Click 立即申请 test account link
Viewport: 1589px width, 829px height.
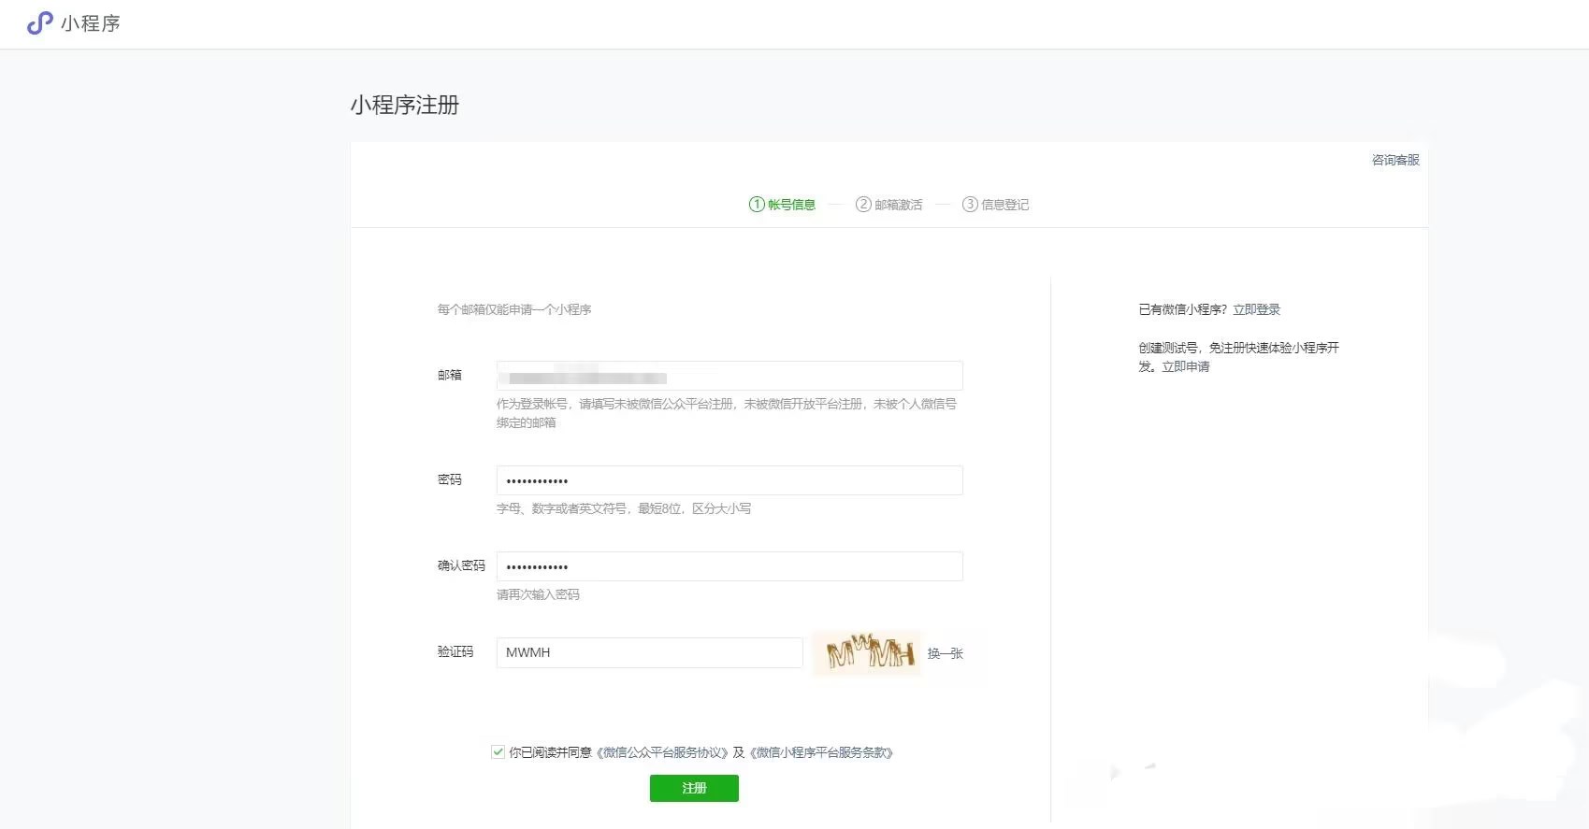point(1185,366)
